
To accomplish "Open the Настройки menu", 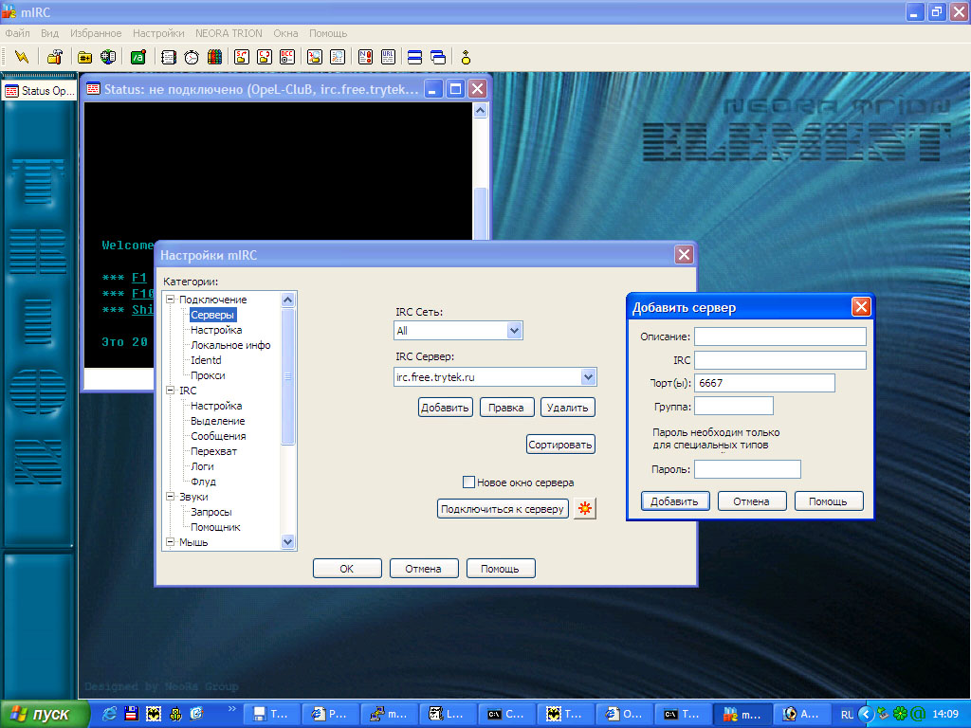I will (x=158, y=33).
